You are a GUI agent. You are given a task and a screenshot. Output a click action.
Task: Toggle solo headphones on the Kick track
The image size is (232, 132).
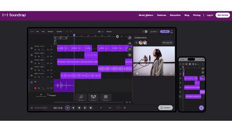coord(48,77)
